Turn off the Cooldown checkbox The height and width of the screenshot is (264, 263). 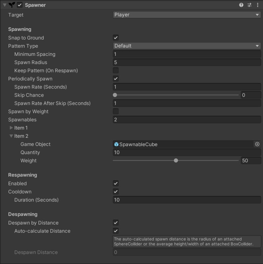point(115,192)
